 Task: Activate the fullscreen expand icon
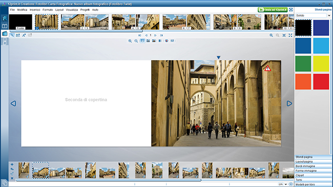[x=290, y=35]
